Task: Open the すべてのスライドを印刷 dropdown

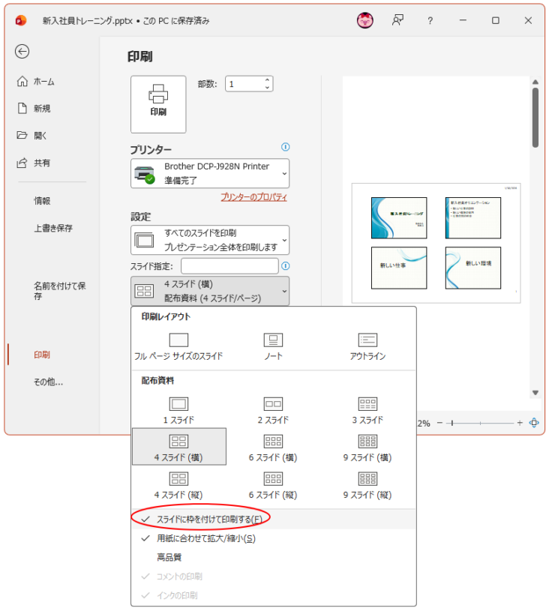Action: click(210, 240)
